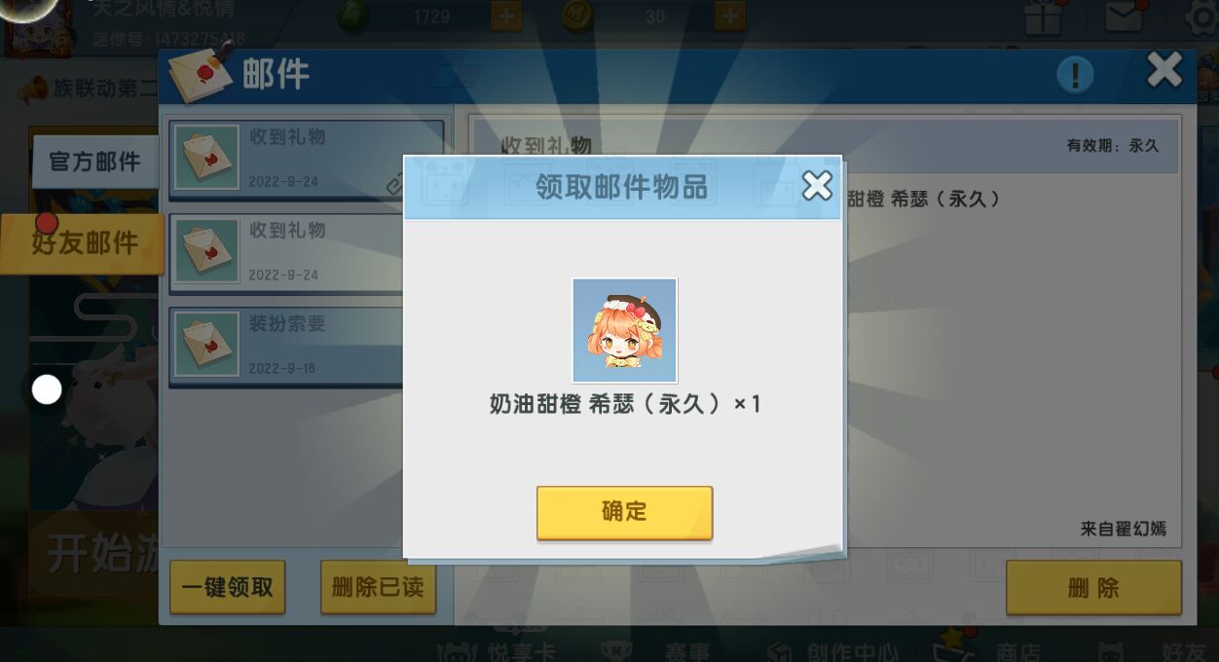Screen dimensions: 1219x662
Task: Select the first 收到礼物 mail envelope icon
Action: (206, 157)
